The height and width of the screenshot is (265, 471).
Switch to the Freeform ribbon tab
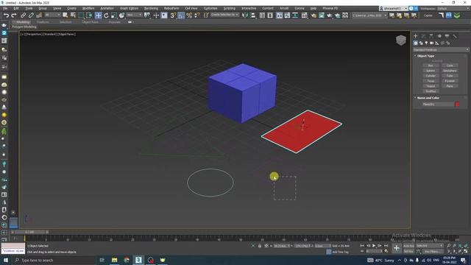point(43,22)
